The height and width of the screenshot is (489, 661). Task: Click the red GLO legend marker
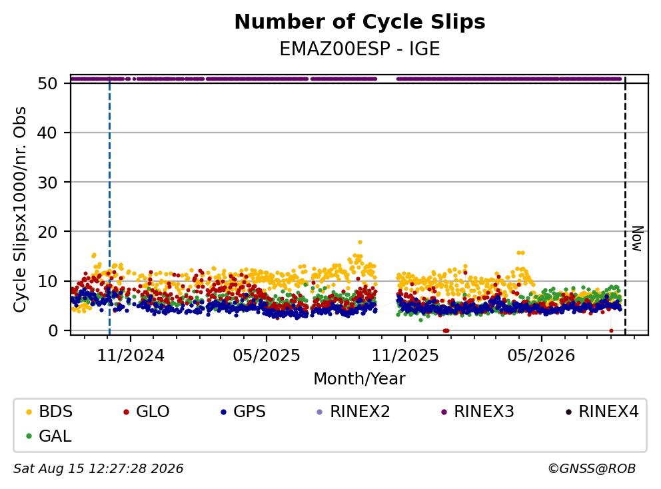(x=126, y=412)
